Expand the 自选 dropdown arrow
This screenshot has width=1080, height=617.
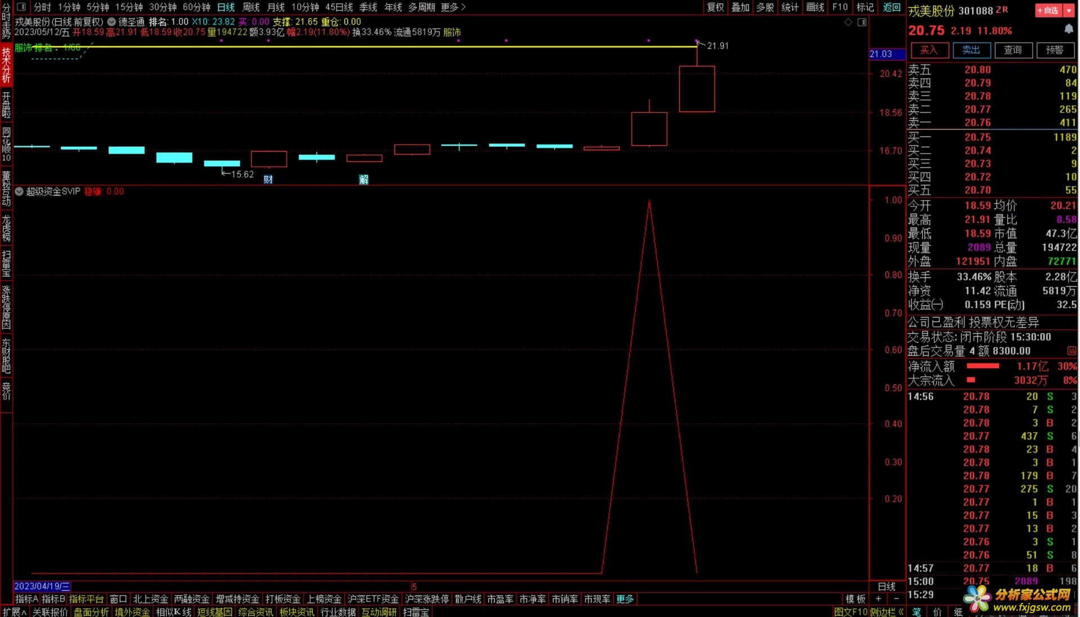(1069, 11)
